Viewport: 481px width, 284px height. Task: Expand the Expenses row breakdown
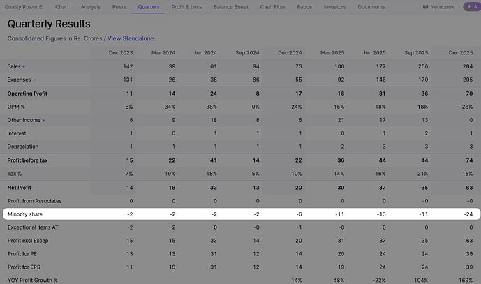(34, 80)
